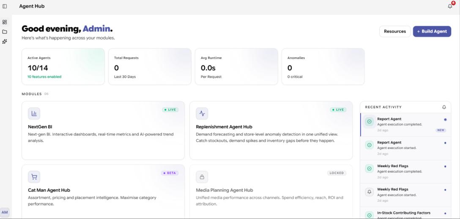
Task: Open the 'Report Agent' execution completed entry
Action: point(405,125)
